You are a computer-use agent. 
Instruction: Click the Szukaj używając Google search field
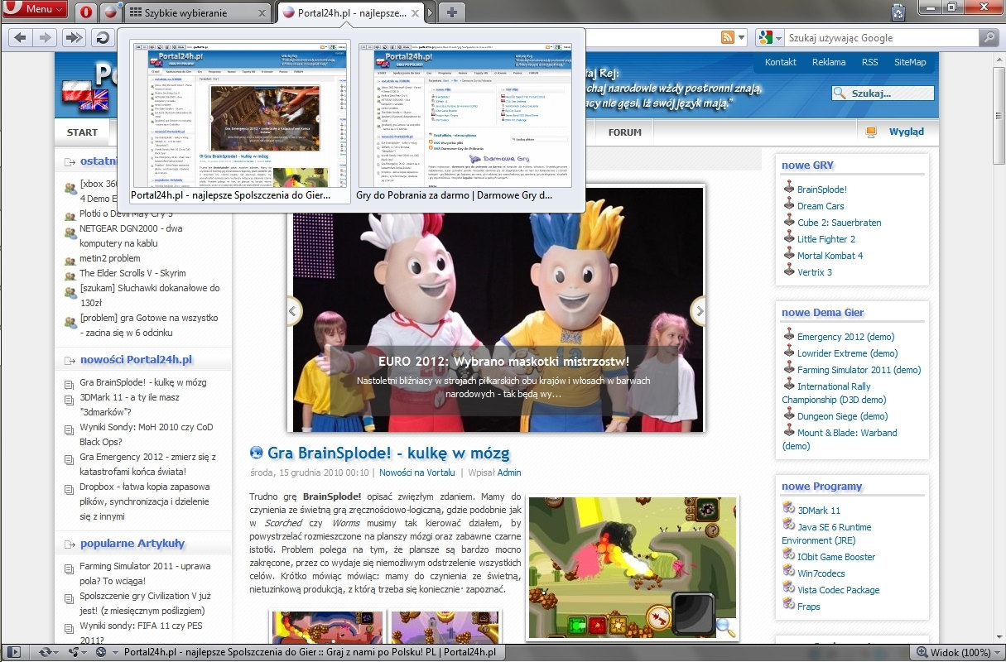(x=881, y=37)
